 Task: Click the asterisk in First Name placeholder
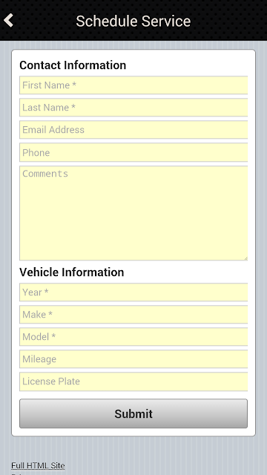click(x=74, y=84)
